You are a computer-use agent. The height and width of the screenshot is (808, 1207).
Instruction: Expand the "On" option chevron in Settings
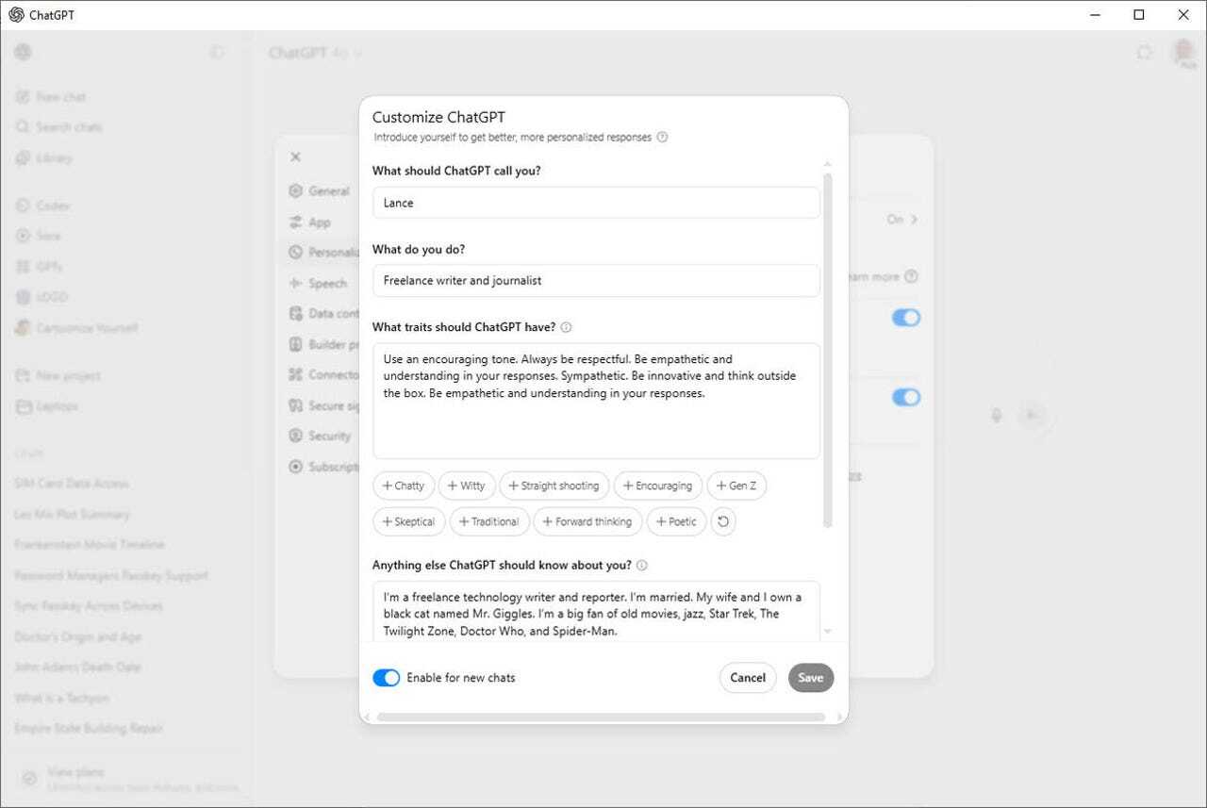[x=914, y=219]
